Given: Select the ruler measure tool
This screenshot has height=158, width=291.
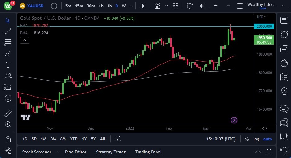Looking at the screenshot, I should (8, 113).
